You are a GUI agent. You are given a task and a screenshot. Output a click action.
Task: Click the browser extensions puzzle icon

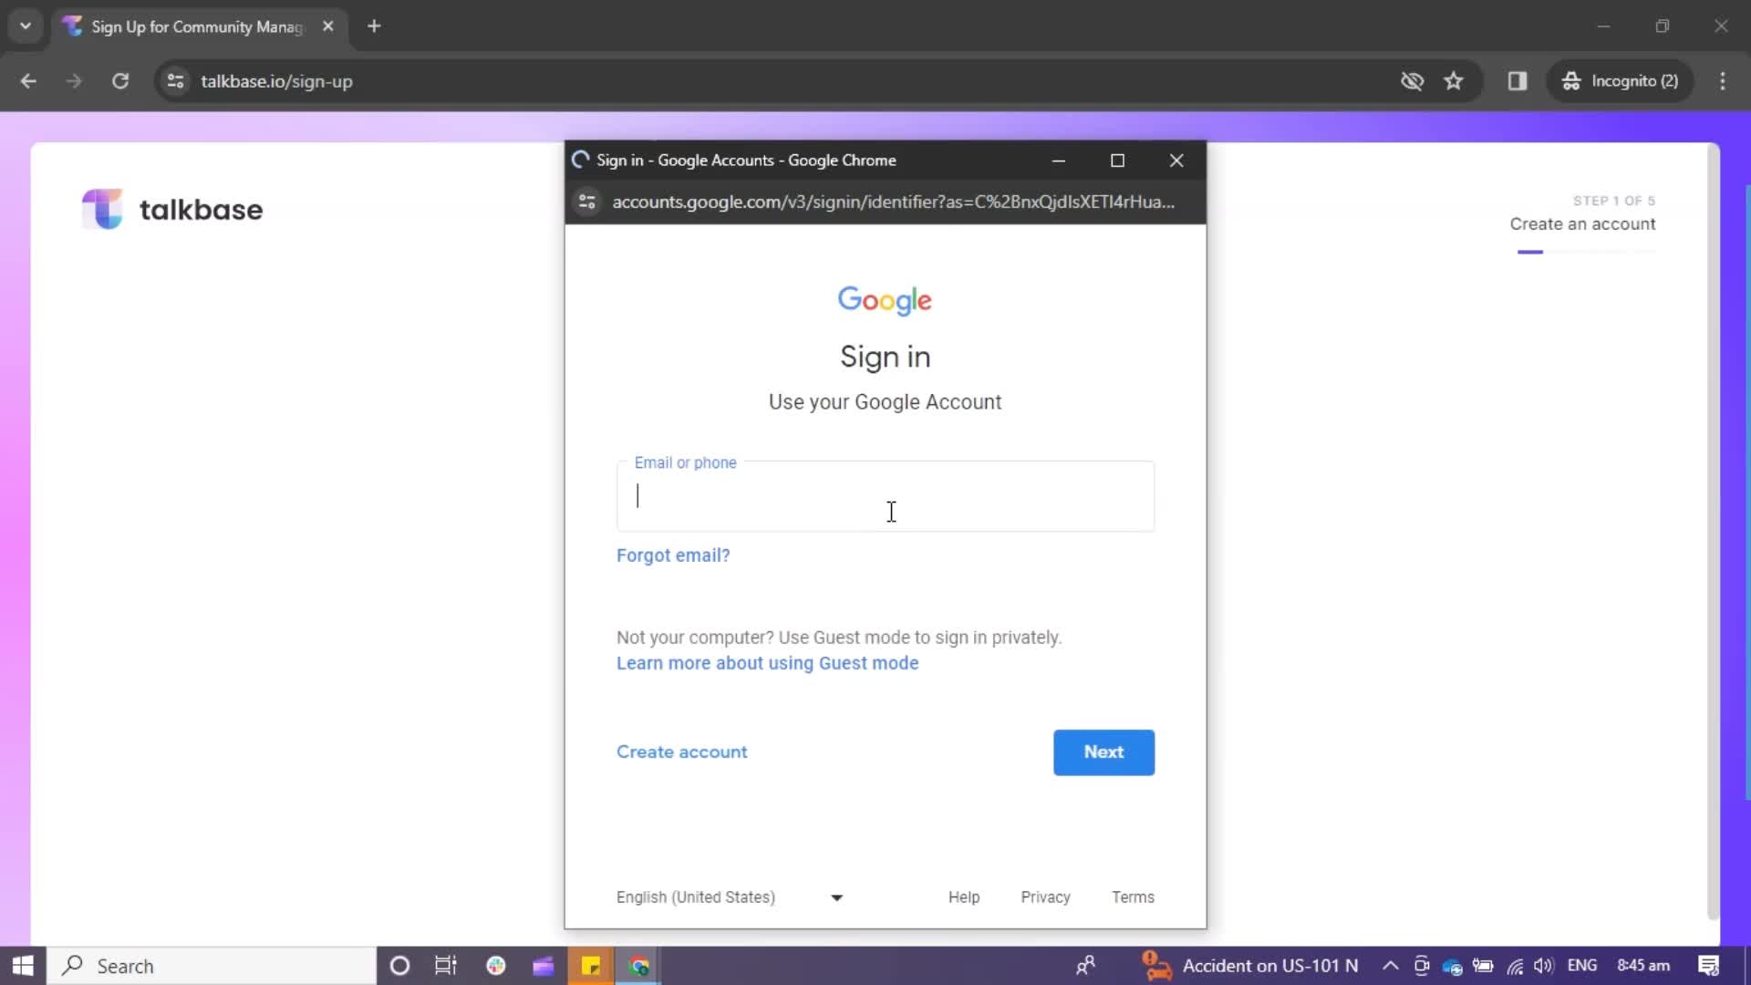[1518, 80]
